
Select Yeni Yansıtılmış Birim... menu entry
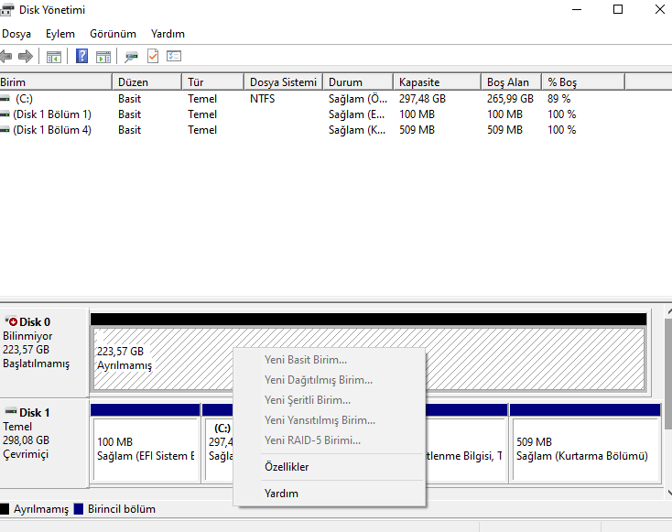tap(330, 420)
